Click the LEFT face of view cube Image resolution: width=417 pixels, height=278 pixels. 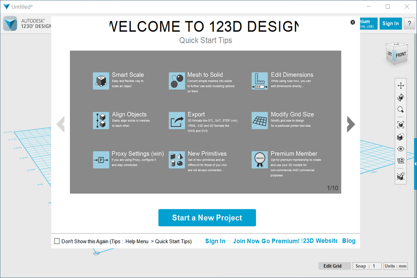(x=390, y=54)
